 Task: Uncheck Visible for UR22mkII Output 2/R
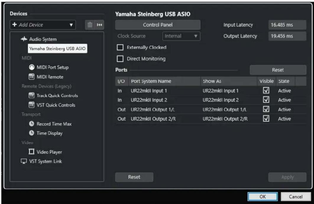[266, 119]
